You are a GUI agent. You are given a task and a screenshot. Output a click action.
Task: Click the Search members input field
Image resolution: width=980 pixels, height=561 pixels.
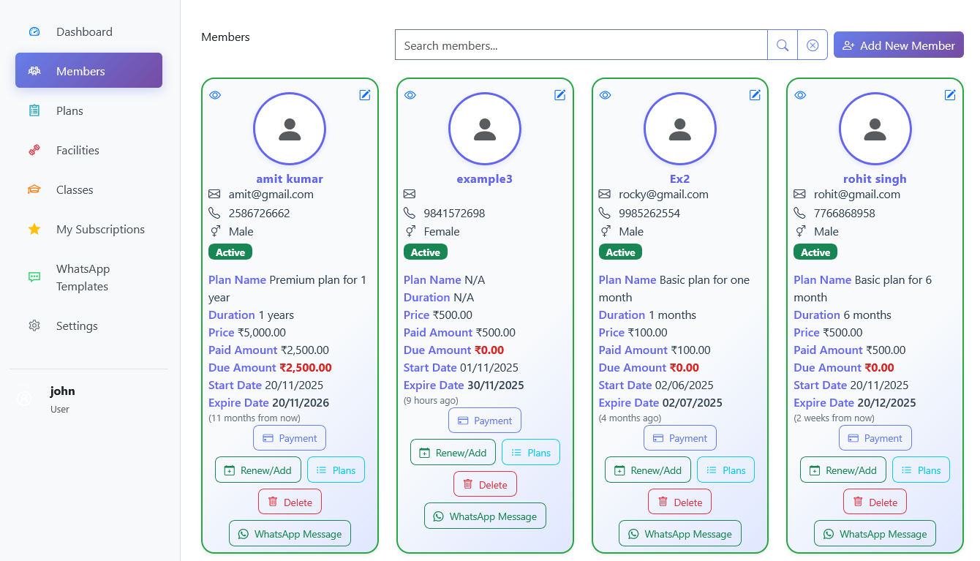[x=581, y=45]
